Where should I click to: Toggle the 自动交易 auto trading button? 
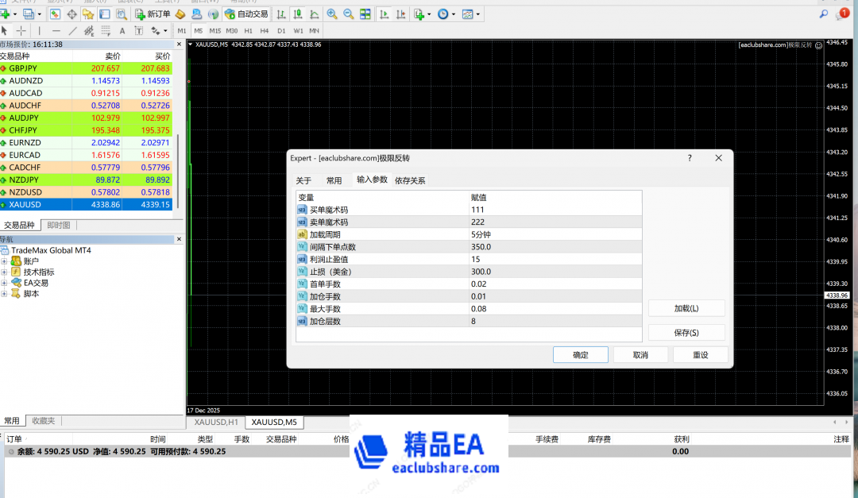click(246, 14)
